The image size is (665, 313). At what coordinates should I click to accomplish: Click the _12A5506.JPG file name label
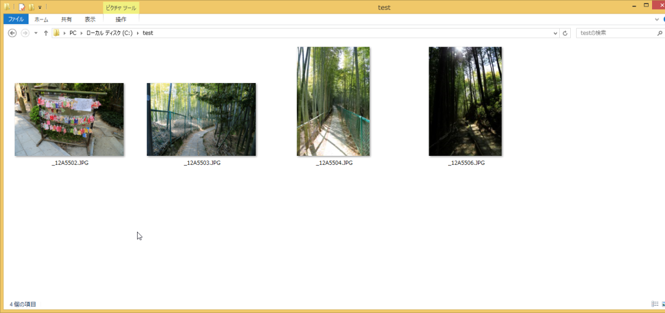coord(466,163)
